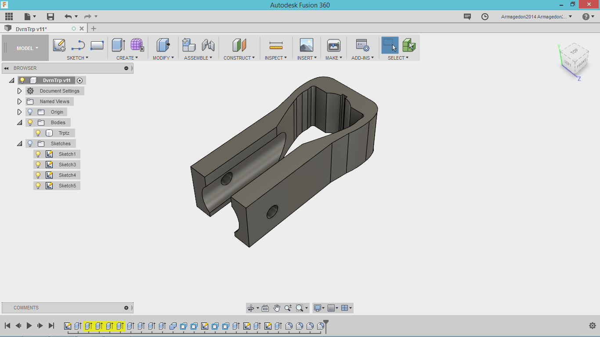600x337 pixels.
Task: Select the Pan hand tool
Action: click(x=277, y=308)
